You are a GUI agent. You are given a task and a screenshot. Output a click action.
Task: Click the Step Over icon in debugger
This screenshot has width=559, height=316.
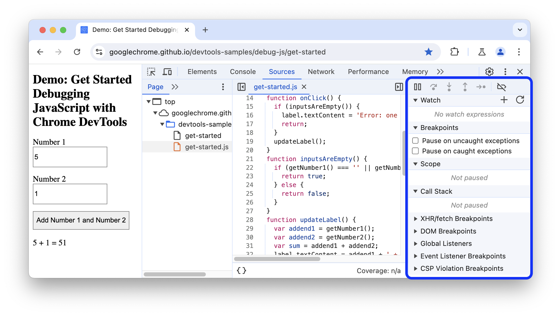433,87
